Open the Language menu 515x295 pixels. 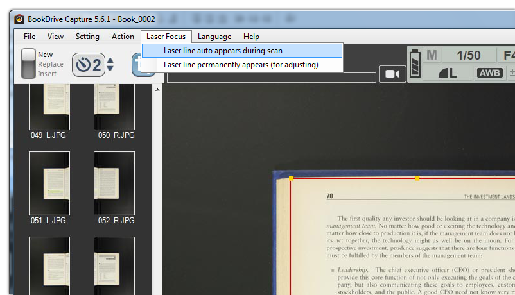point(214,37)
